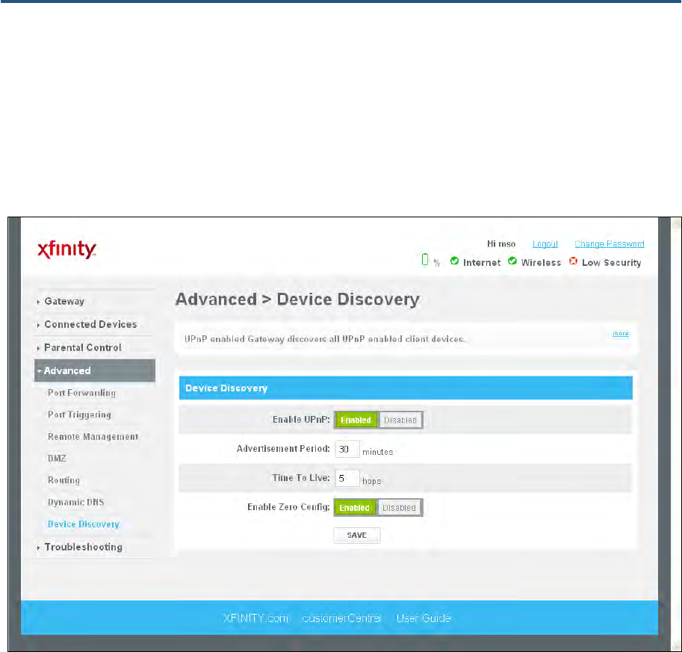Click the green Wireless status check icon
Screen dimensions: 682x652
point(512,261)
